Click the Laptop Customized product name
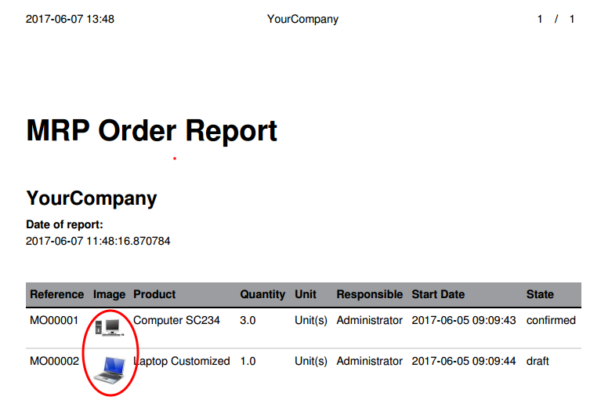 pyautogui.click(x=182, y=361)
